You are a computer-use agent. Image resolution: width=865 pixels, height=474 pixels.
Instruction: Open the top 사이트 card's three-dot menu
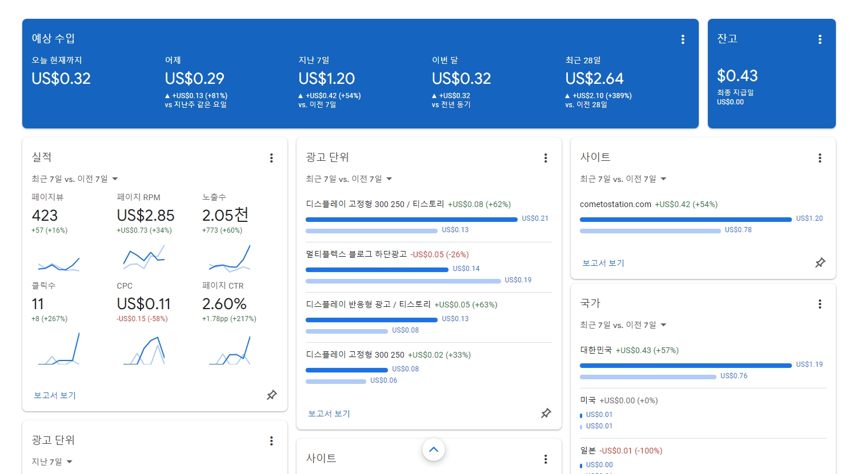(x=820, y=158)
